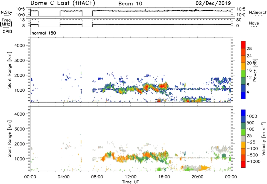The height and width of the screenshot is (184, 267).
Task: Click the 'Power [dB]' colorbar label
Action: pyautogui.click(x=255, y=70)
